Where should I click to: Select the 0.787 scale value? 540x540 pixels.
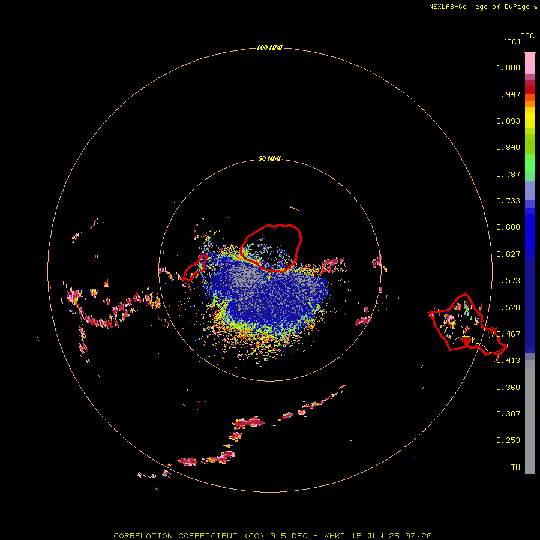coord(508,174)
